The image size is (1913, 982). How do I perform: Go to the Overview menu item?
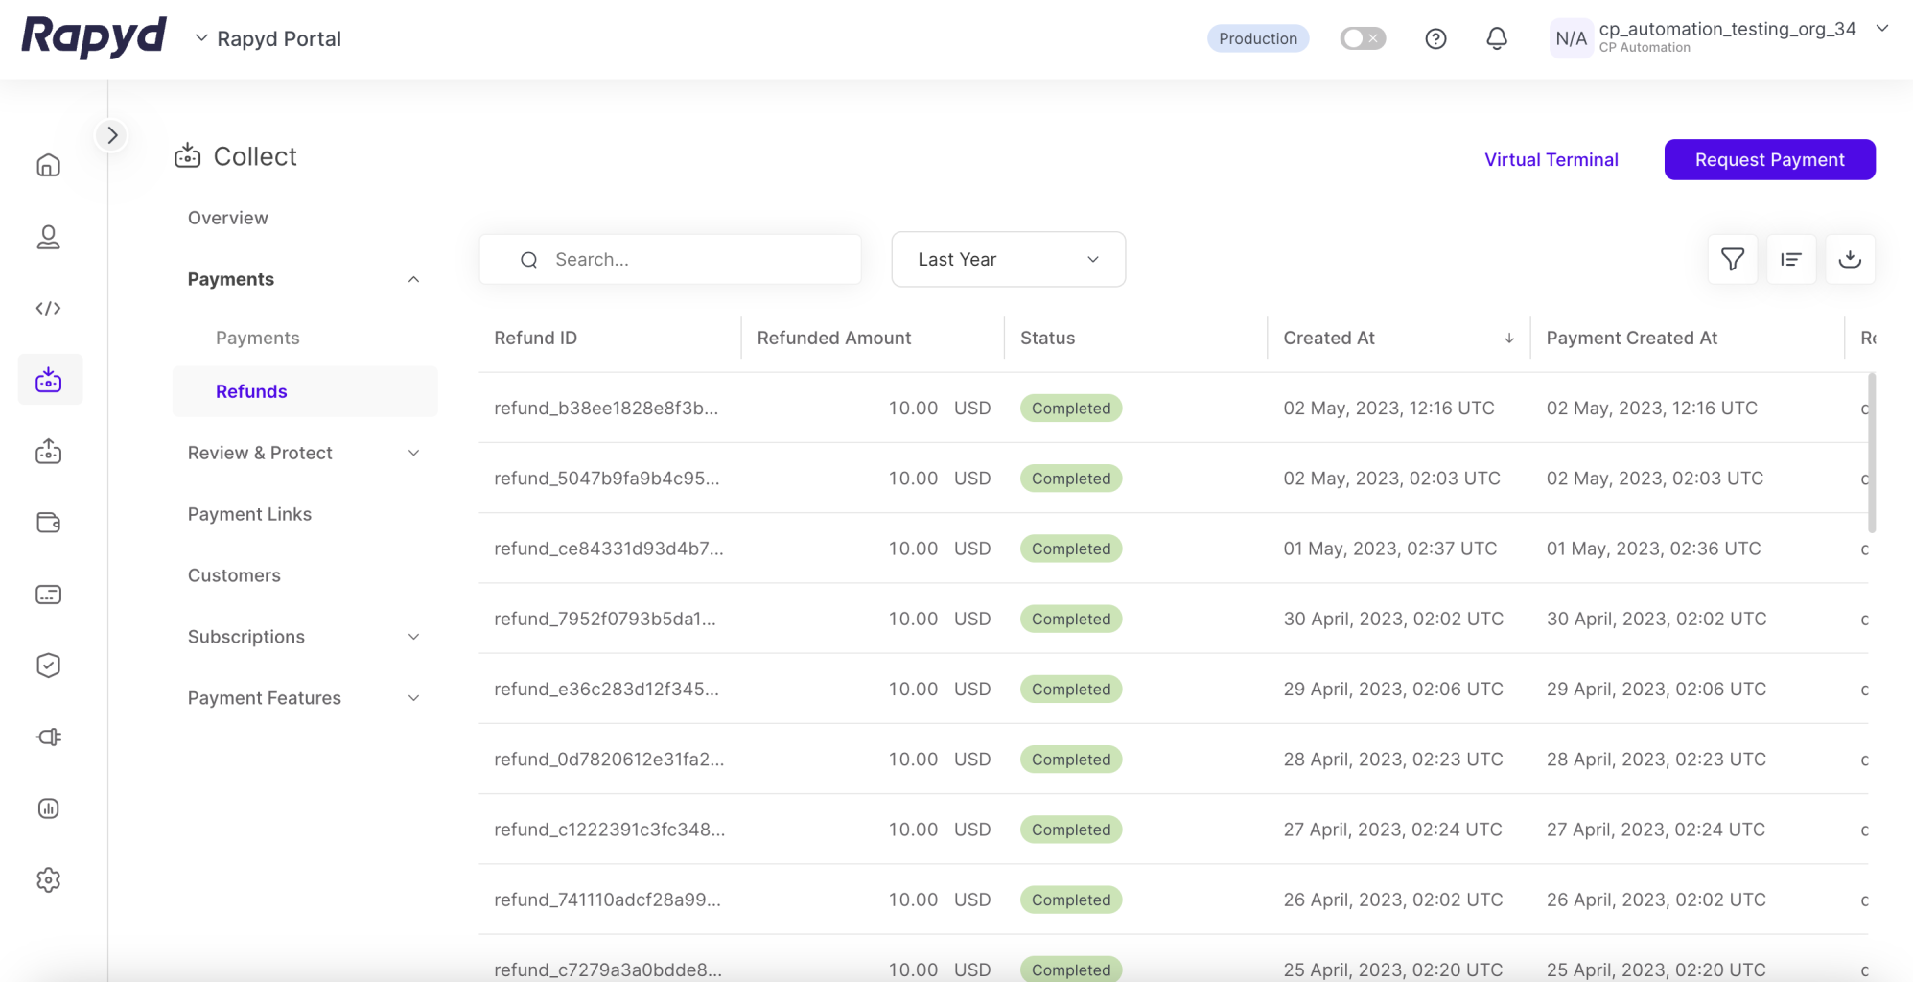[x=228, y=218]
